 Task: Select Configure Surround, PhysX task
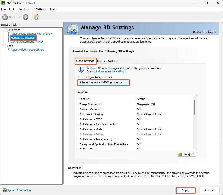click(x=27, y=42)
